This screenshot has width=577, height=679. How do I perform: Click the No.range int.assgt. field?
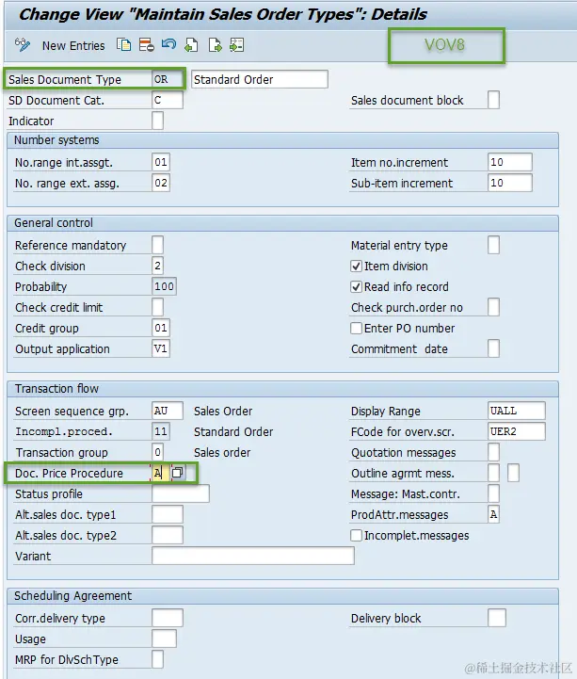(161, 162)
